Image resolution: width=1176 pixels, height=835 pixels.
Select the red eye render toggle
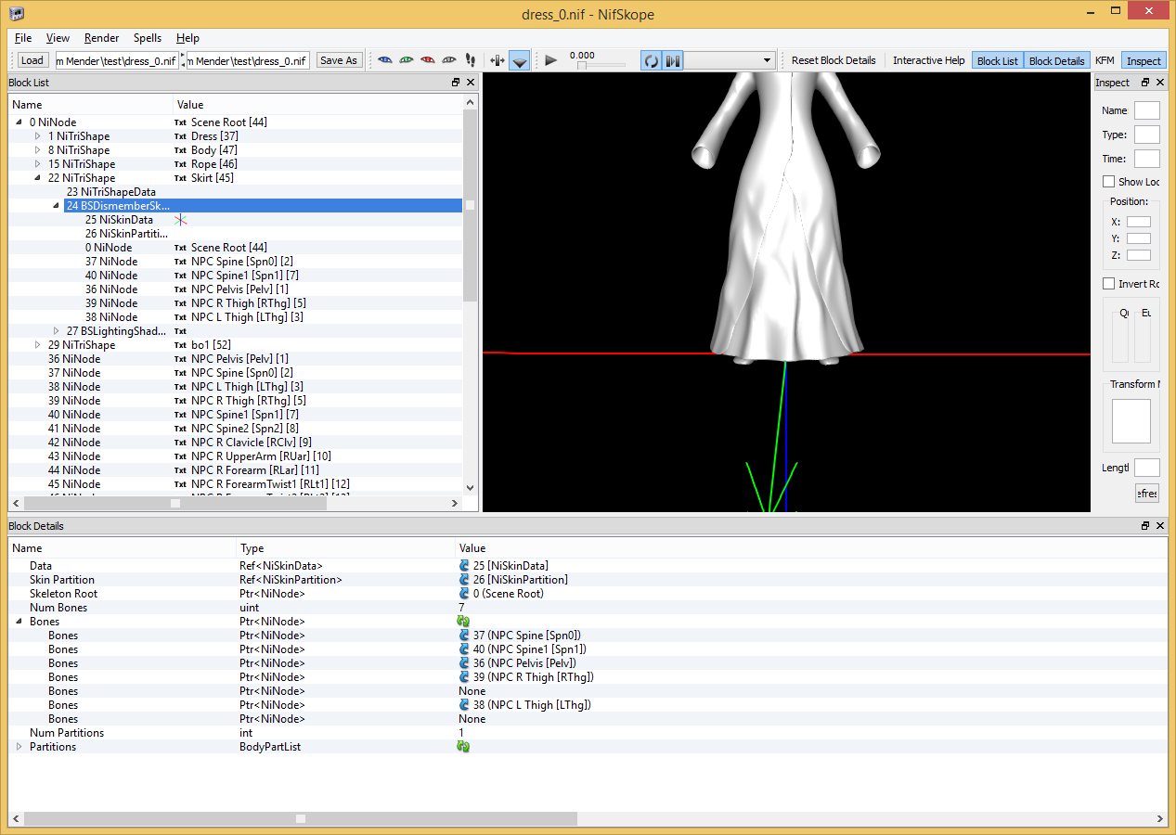click(427, 59)
